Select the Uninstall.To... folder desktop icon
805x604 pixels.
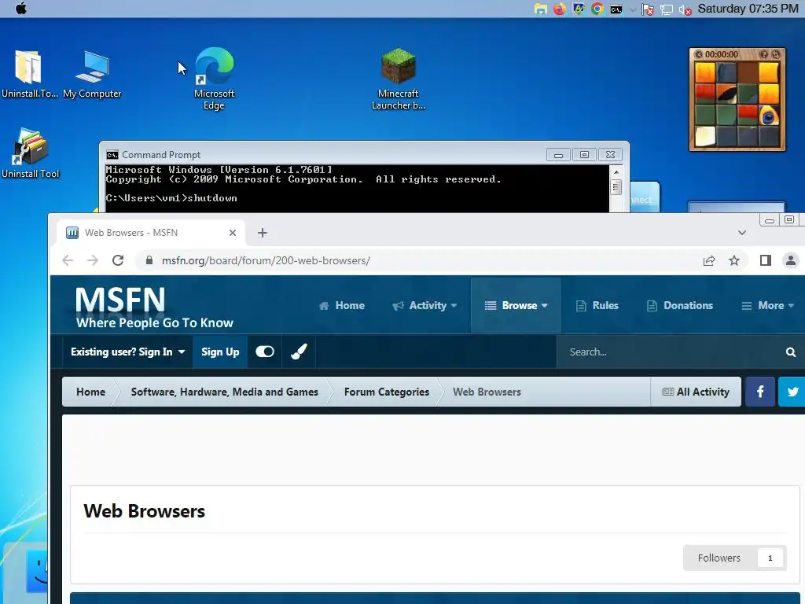pyautogui.click(x=30, y=73)
